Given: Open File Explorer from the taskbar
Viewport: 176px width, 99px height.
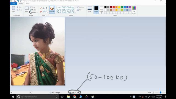Looking at the screenshot, I should tap(68, 97).
